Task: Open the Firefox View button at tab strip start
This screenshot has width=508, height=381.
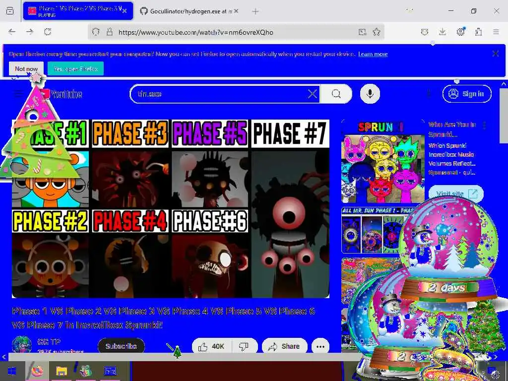Action: pyautogui.click(x=10, y=11)
